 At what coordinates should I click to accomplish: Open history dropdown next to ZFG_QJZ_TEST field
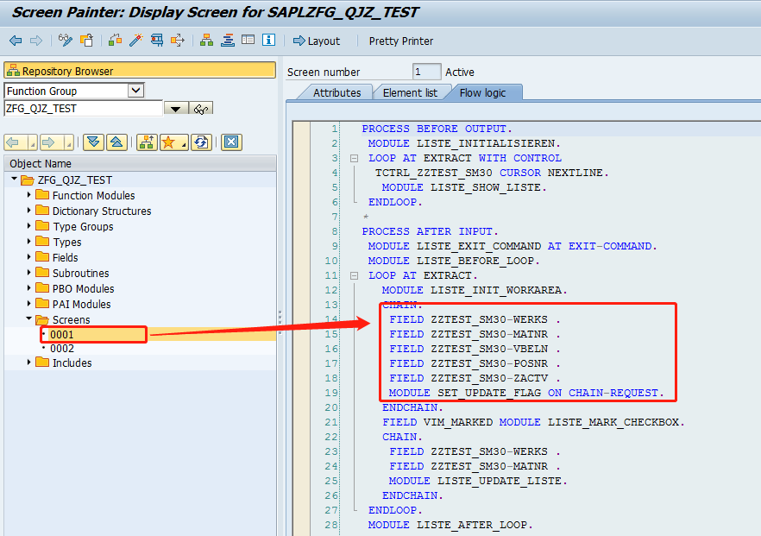click(176, 109)
